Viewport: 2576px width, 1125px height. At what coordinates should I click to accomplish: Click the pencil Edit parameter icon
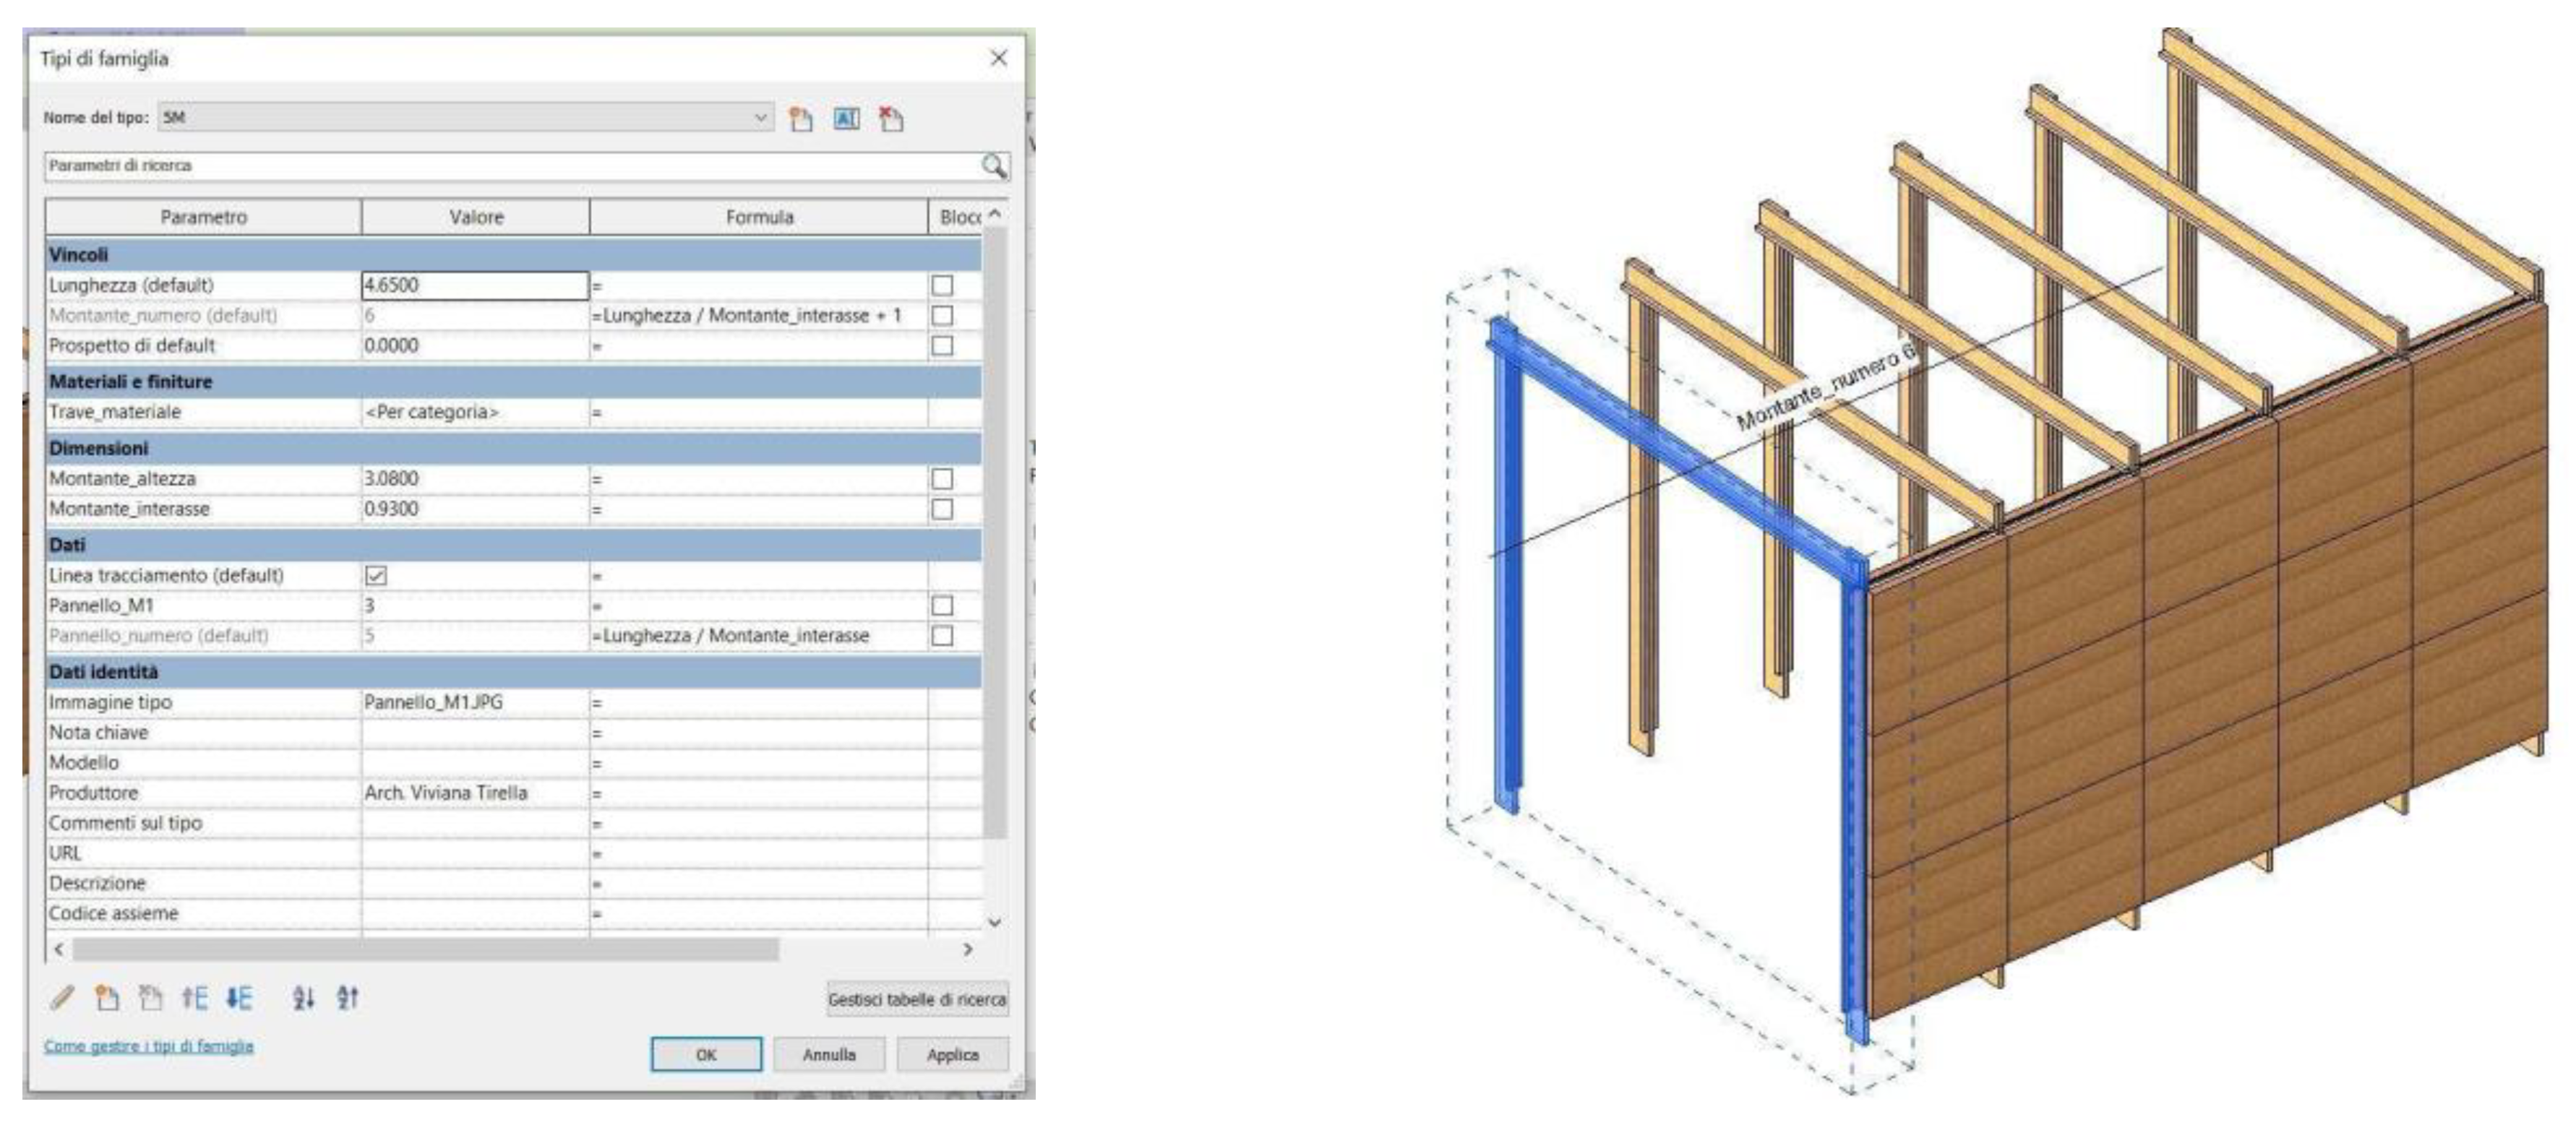(x=62, y=997)
